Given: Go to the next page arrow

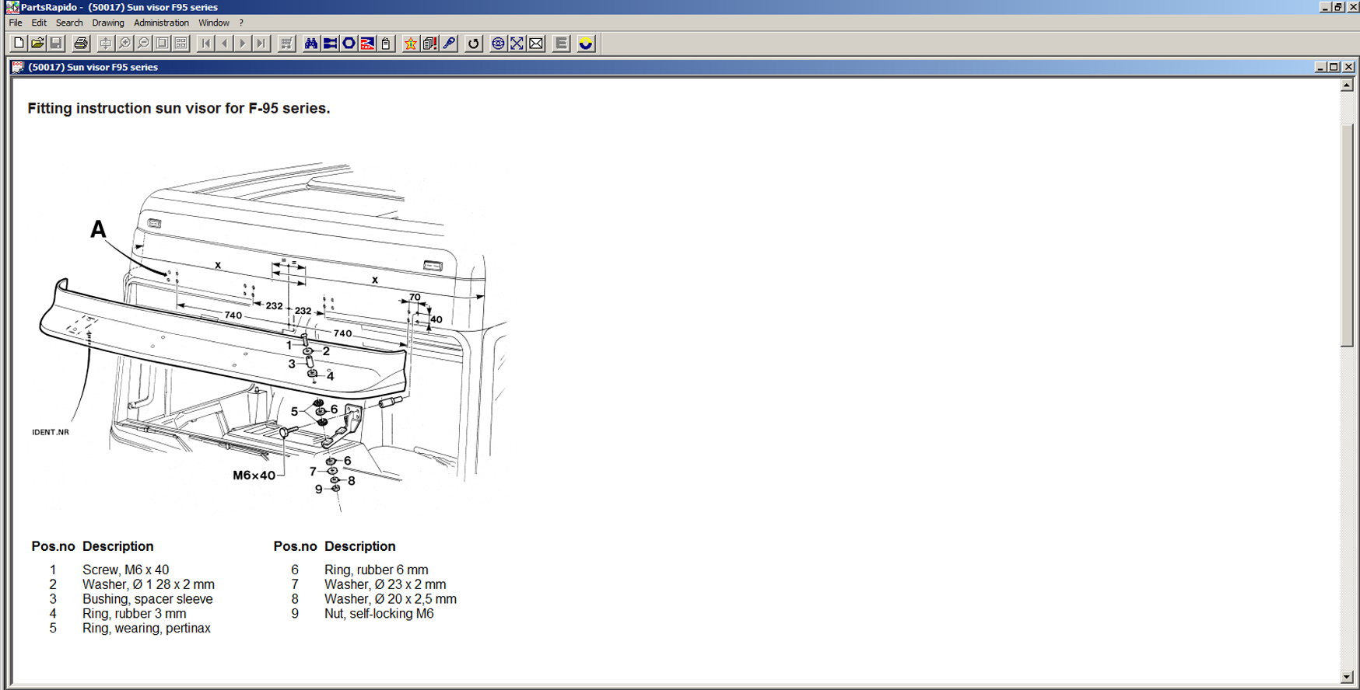Looking at the screenshot, I should 243,44.
